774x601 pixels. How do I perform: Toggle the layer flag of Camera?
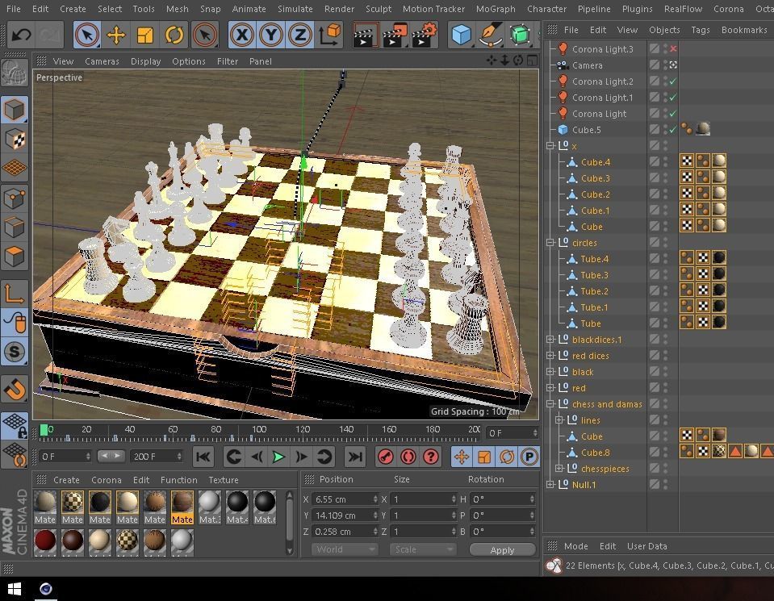click(655, 65)
